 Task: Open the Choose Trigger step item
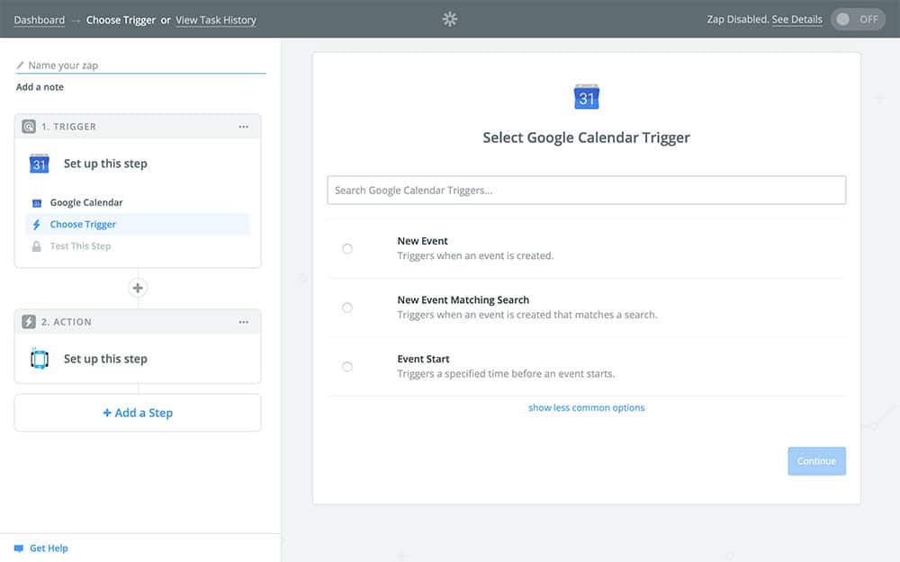[x=83, y=225]
